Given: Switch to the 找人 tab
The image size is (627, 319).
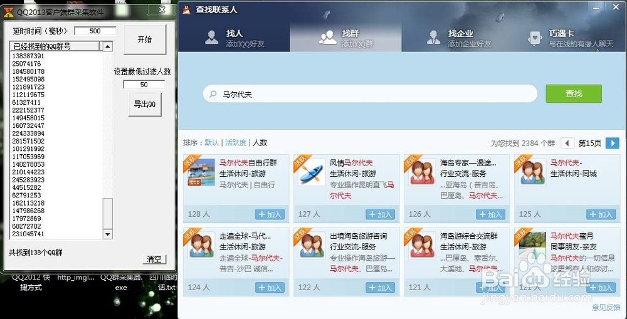Looking at the screenshot, I should (234, 38).
